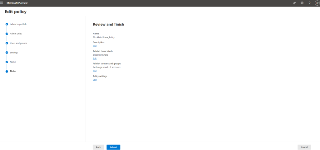Jump to the Settings wizard step
Image resolution: width=320 pixels, height=150 pixels.
tap(14, 53)
